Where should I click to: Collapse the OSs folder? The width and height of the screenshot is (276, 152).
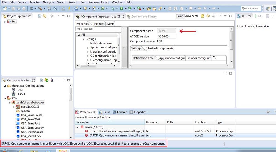click(x=5, y=98)
